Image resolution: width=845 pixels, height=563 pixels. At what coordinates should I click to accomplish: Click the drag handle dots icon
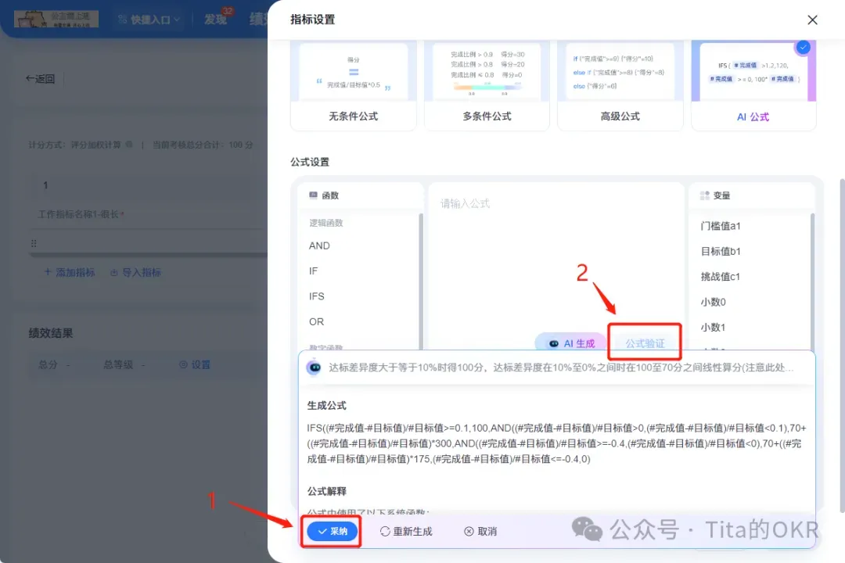tap(34, 243)
